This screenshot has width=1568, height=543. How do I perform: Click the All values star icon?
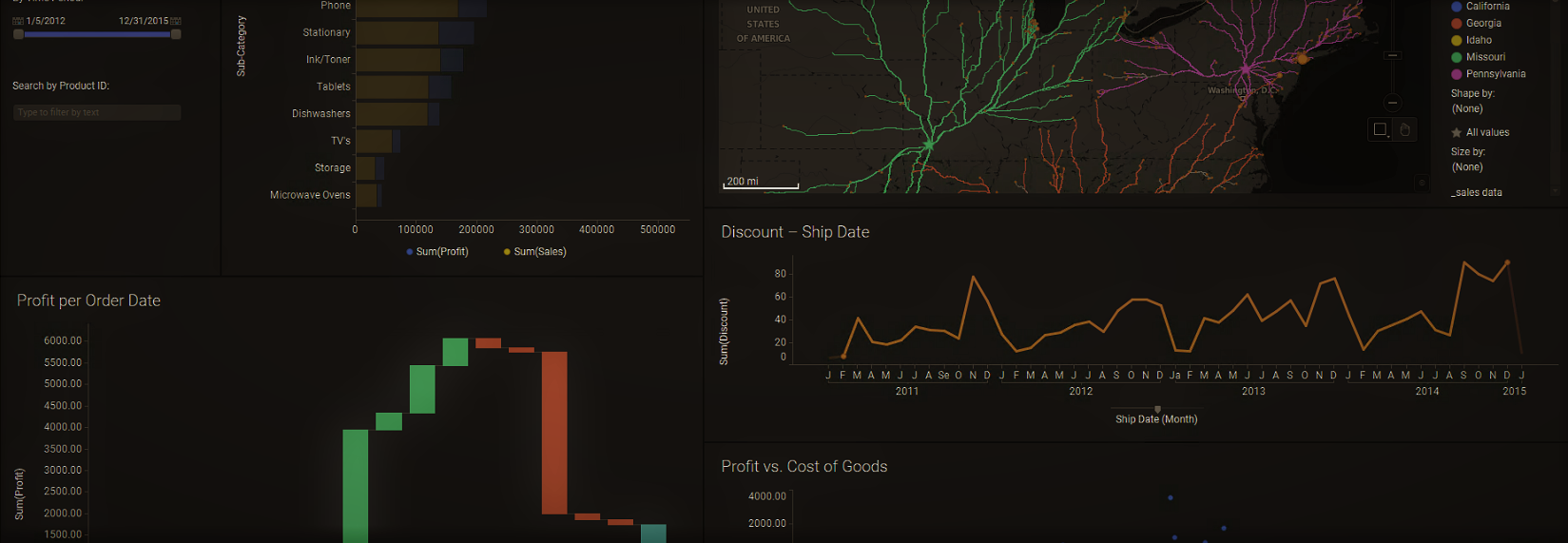pyautogui.click(x=1456, y=133)
